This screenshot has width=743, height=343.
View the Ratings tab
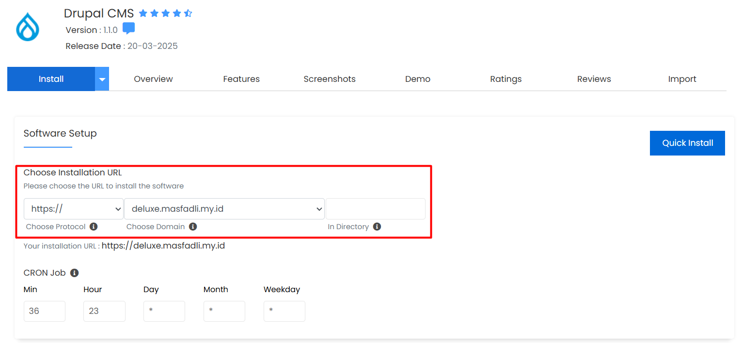pos(506,79)
